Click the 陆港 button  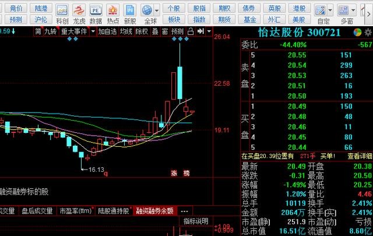point(41,8)
